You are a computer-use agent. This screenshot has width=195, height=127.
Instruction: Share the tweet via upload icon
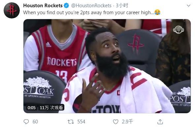coord(160,122)
